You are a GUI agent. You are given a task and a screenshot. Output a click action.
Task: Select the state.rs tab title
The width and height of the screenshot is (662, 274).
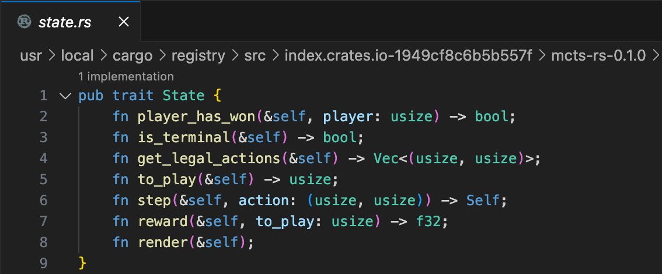point(65,22)
